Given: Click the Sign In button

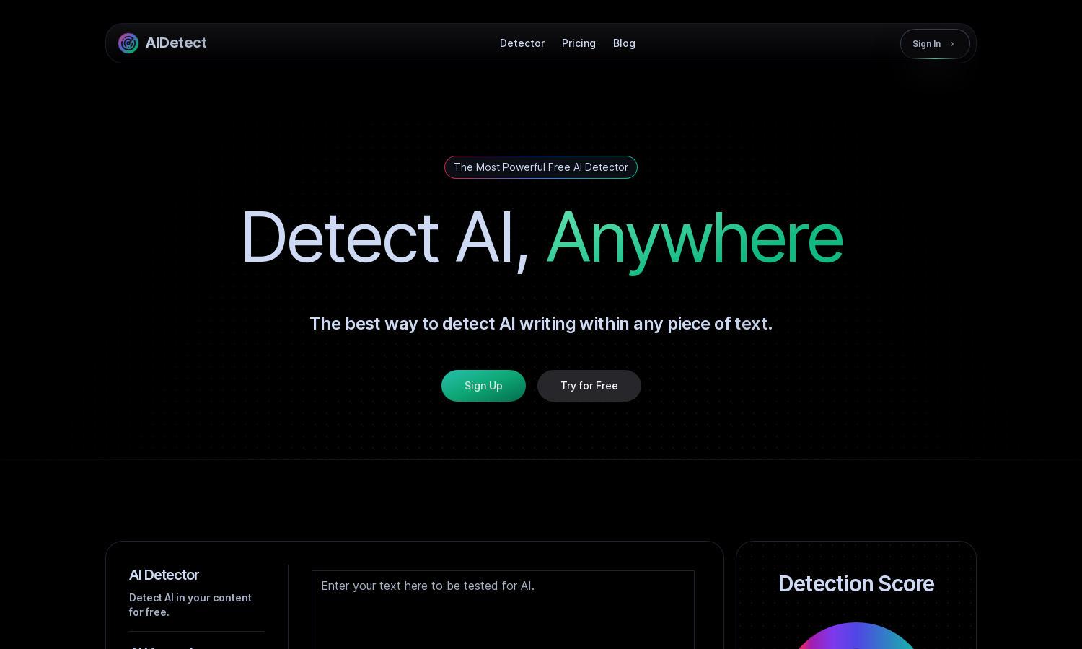Looking at the screenshot, I should coord(935,44).
